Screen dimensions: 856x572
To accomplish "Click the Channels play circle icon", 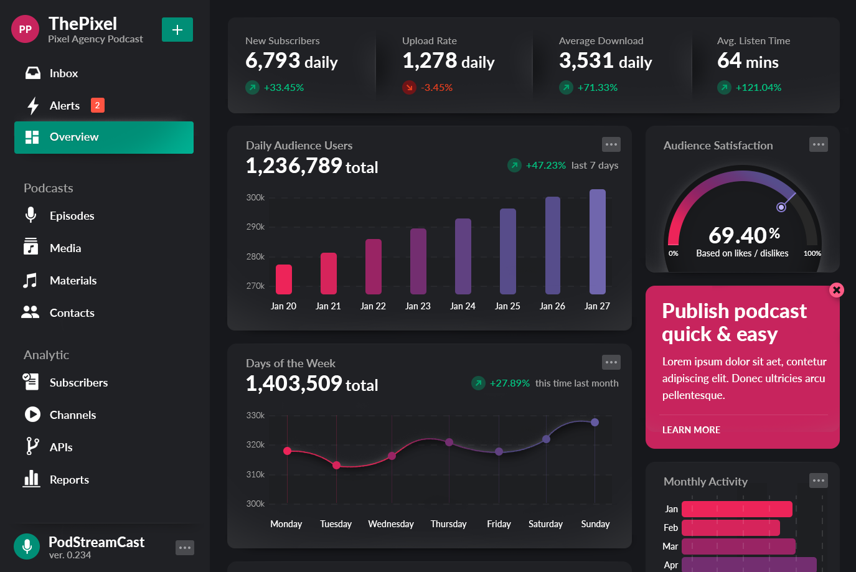I will 32,415.
